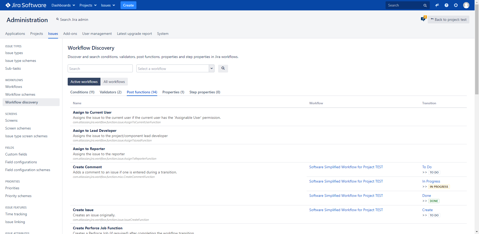This screenshot has width=479, height=234.
Task: Switch to All workflows filter
Action: point(114,82)
